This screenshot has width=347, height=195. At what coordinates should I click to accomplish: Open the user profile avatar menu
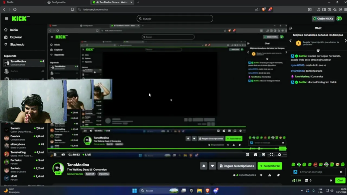[x=339, y=19]
